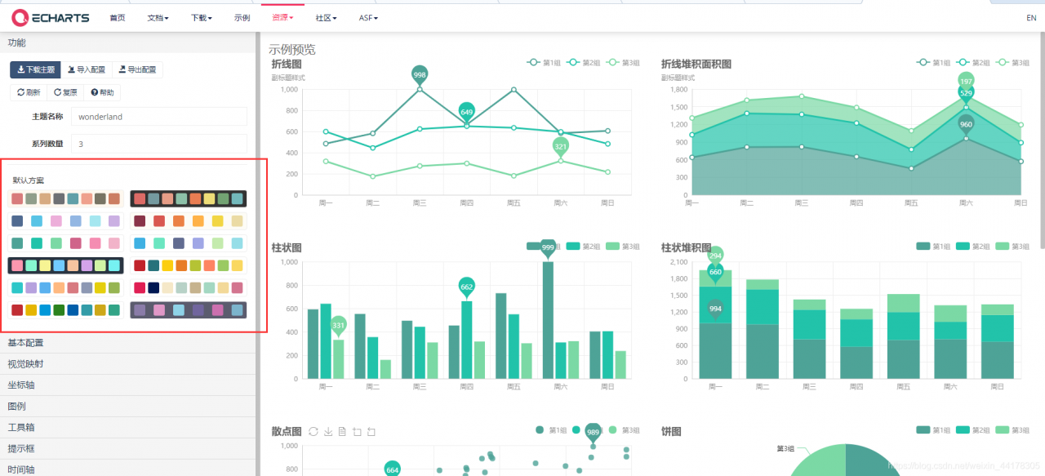Click the 帮助 help button
Image resolution: width=1045 pixels, height=476 pixels.
pyautogui.click(x=102, y=92)
